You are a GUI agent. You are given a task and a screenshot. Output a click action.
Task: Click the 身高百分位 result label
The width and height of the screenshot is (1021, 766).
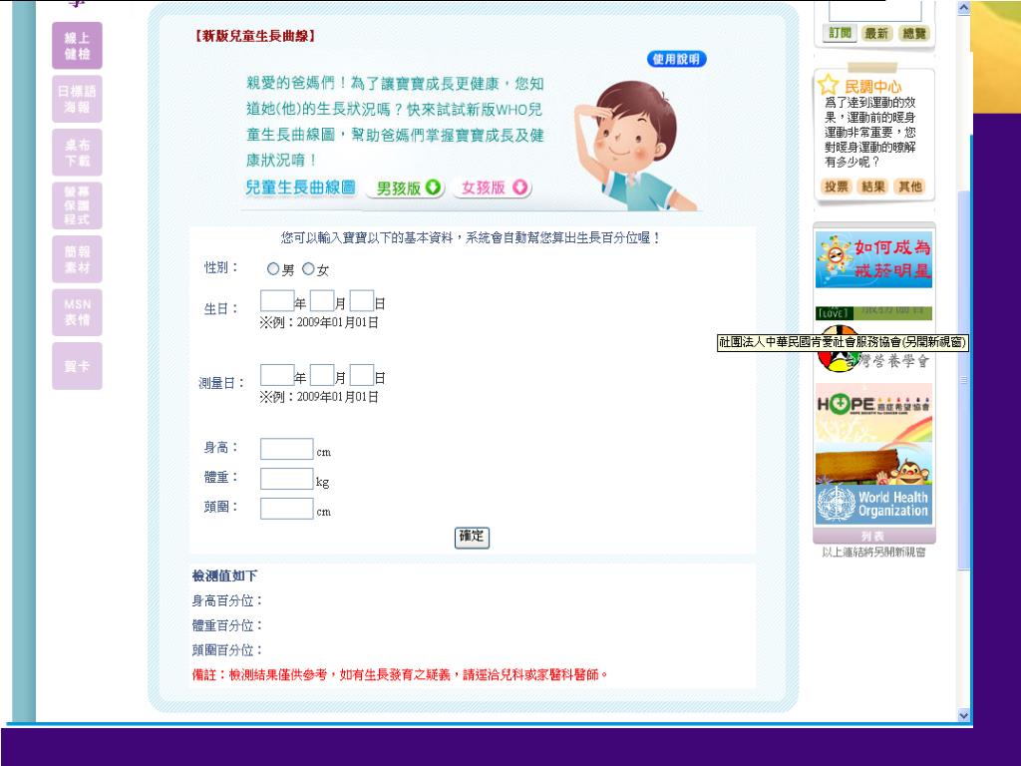(226, 600)
